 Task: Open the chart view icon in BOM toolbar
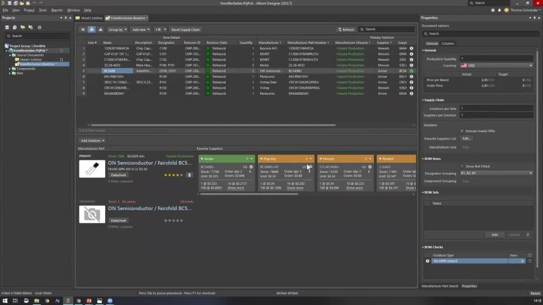tap(101, 29)
